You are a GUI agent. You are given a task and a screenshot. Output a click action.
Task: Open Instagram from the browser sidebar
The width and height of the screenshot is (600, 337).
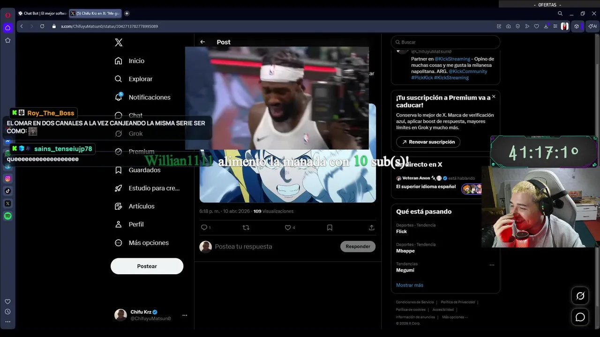8,178
